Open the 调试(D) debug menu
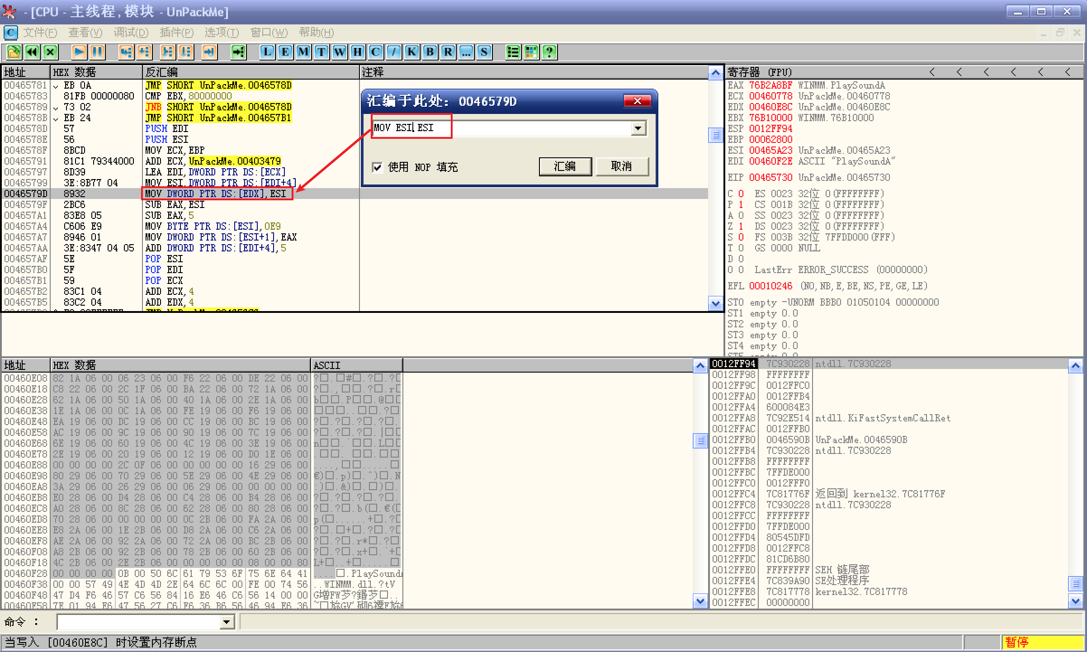Viewport: 1087px width, 652px height. coord(131,33)
